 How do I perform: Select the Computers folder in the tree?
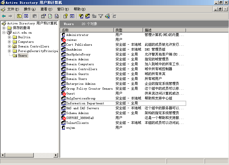click(26, 42)
